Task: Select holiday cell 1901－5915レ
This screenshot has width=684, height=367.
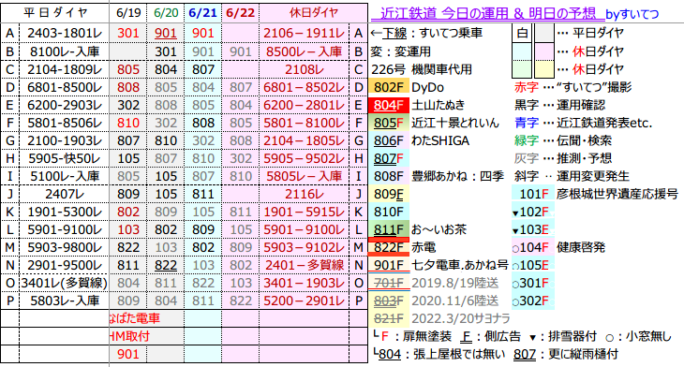Action: (304, 212)
